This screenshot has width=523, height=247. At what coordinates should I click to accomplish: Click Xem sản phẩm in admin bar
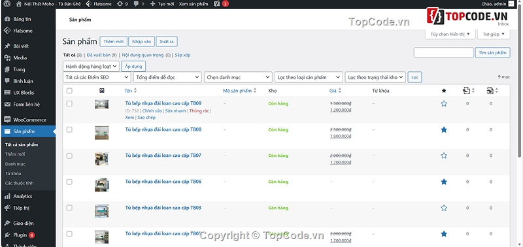click(194, 4)
